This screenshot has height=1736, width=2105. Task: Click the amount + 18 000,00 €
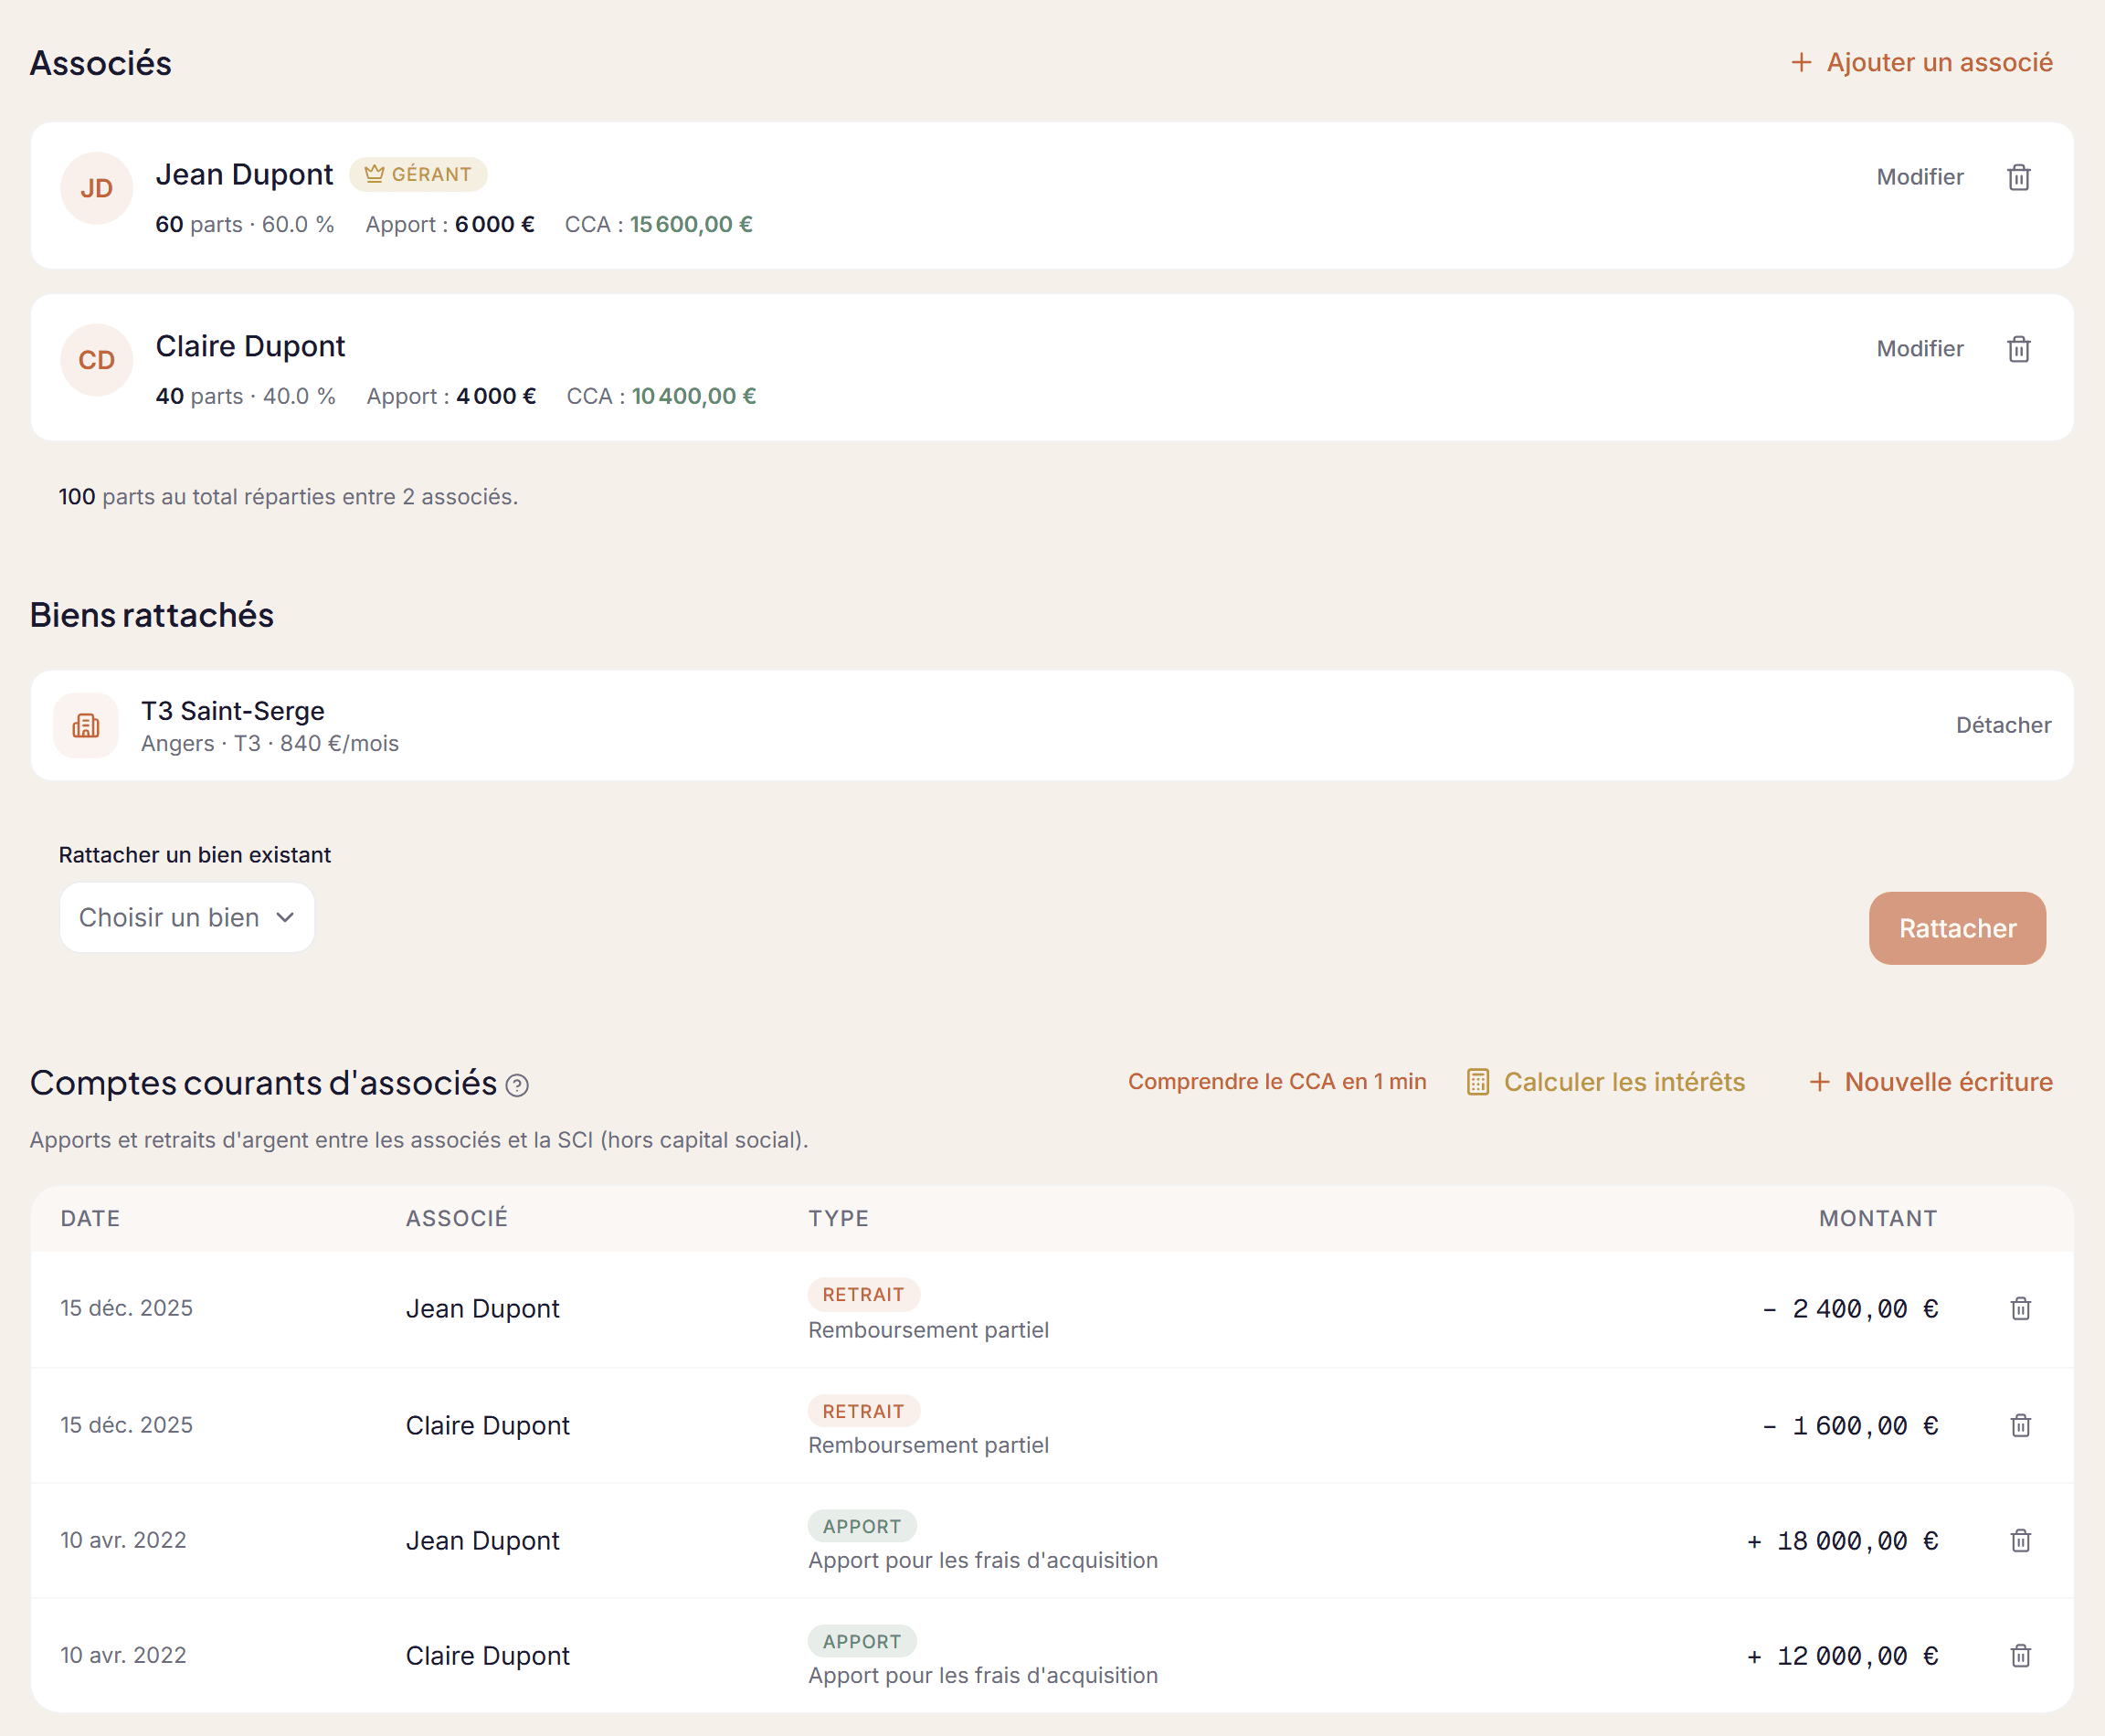click(x=1842, y=1541)
